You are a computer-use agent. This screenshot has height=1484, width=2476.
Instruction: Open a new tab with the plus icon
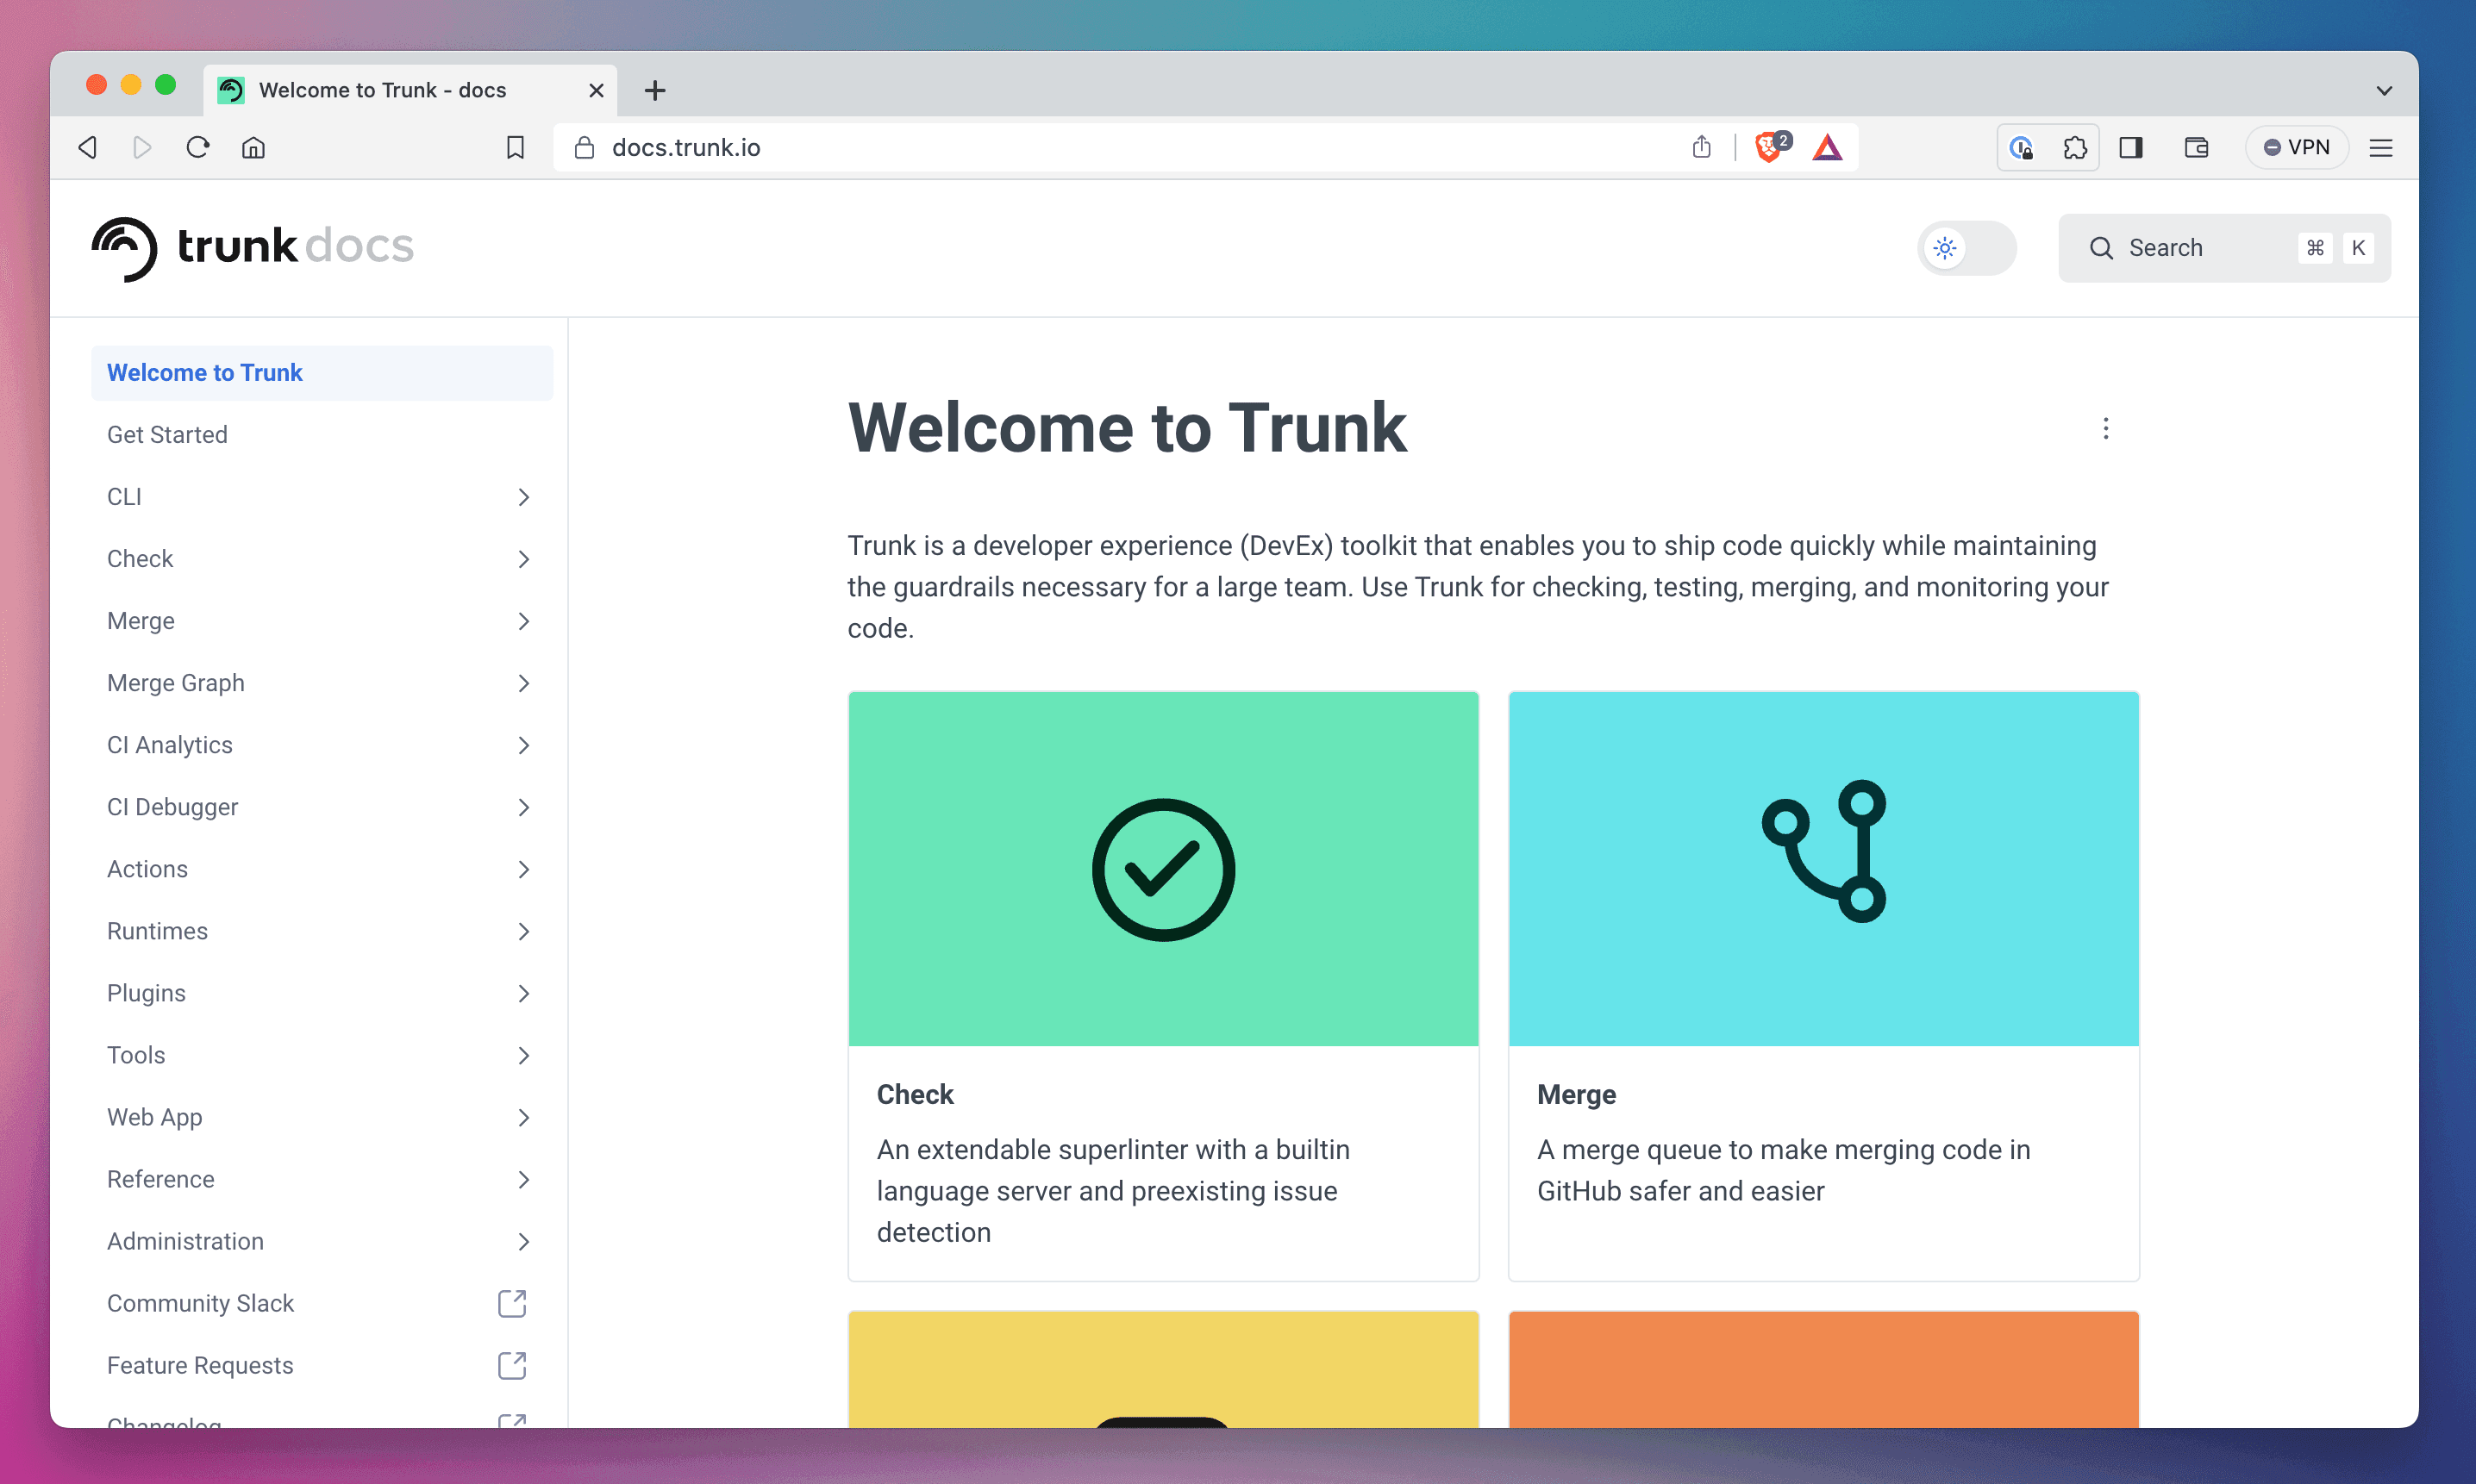(x=654, y=90)
